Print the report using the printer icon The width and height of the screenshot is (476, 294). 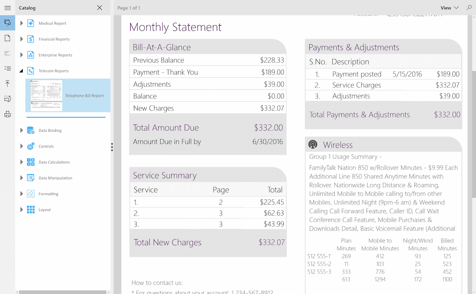(x=8, y=114)
